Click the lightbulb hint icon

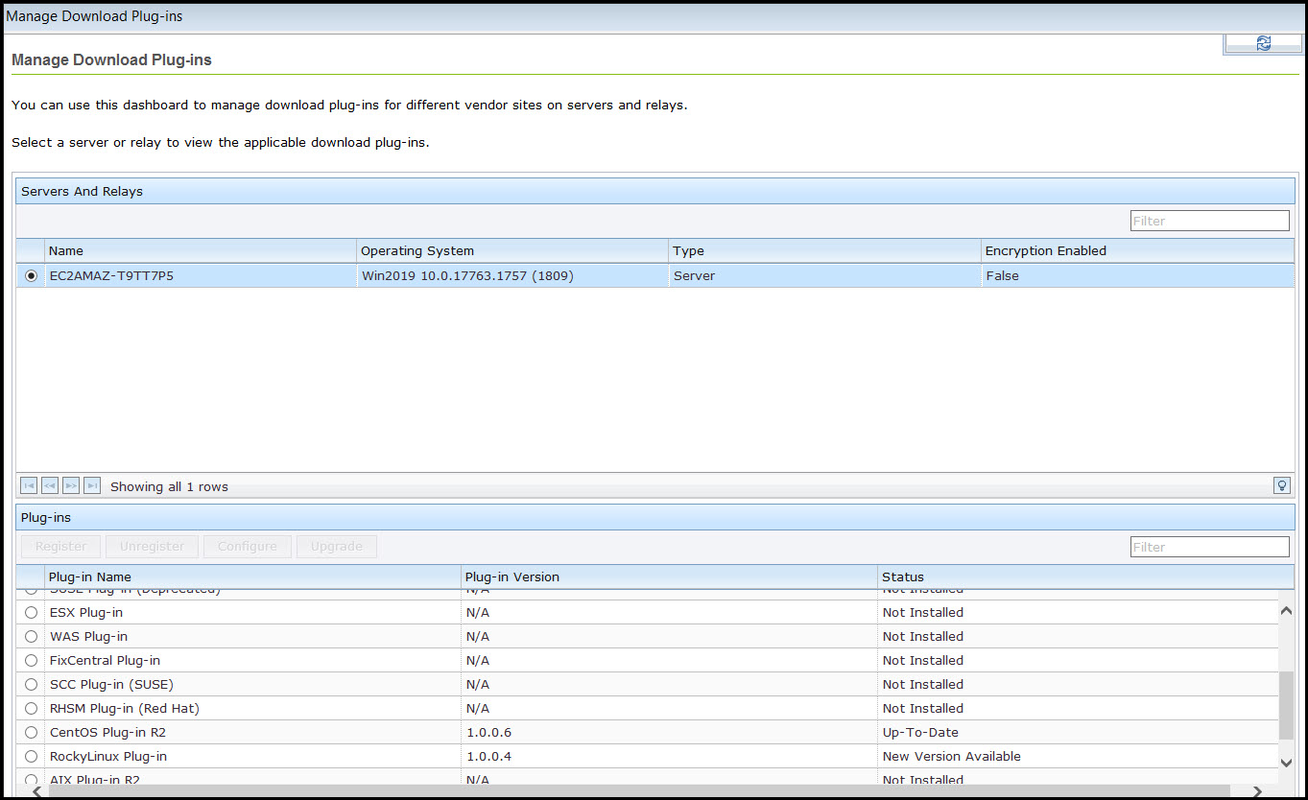pos(1281,485)
